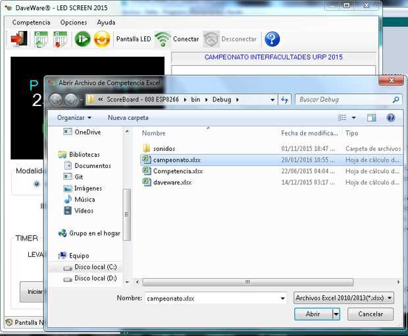Viewport: 408px width, 336px height.
Task: Click the Abrir button
Action: [x=313, y=314]
